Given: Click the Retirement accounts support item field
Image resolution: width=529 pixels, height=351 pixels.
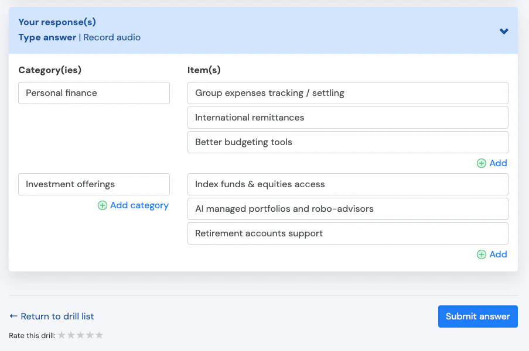Looking at the screenshot, I should coord(348,233).
